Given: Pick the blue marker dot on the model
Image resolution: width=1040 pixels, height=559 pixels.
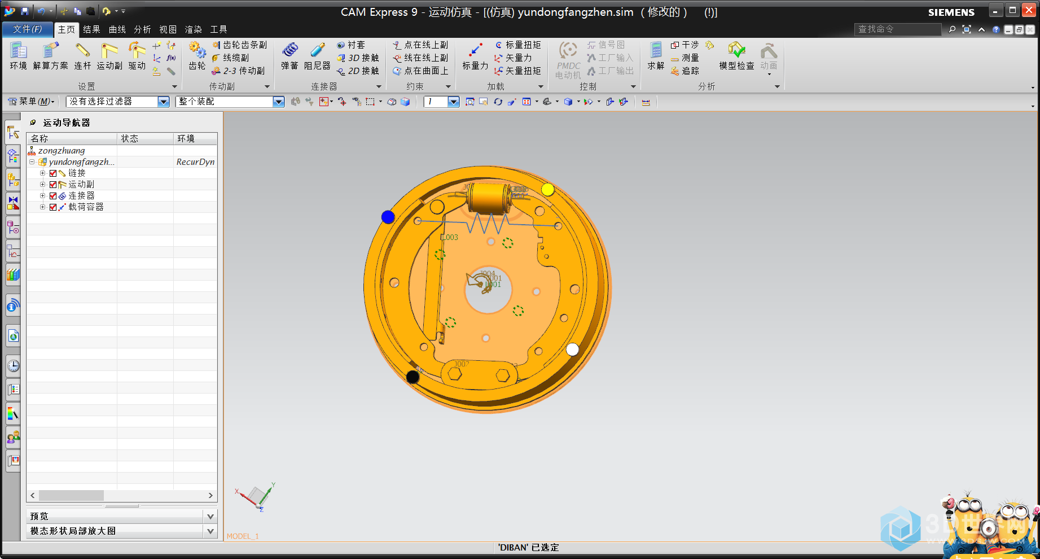Looking at the screenshot, I should (388, 217).
